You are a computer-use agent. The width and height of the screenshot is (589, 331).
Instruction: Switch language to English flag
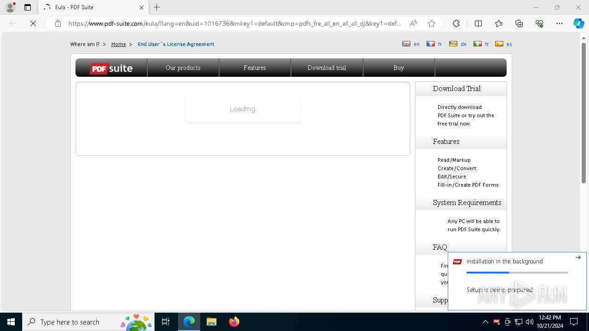pos(406,44)
